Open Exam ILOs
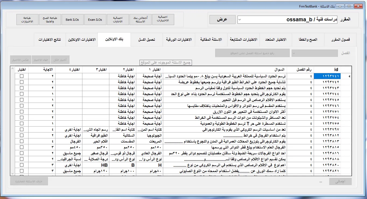The height and width of the screenshot is (199, 367). click(x=95, y=19)
